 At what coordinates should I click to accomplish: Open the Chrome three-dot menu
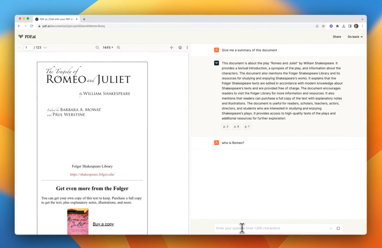[x=362, y=26]
